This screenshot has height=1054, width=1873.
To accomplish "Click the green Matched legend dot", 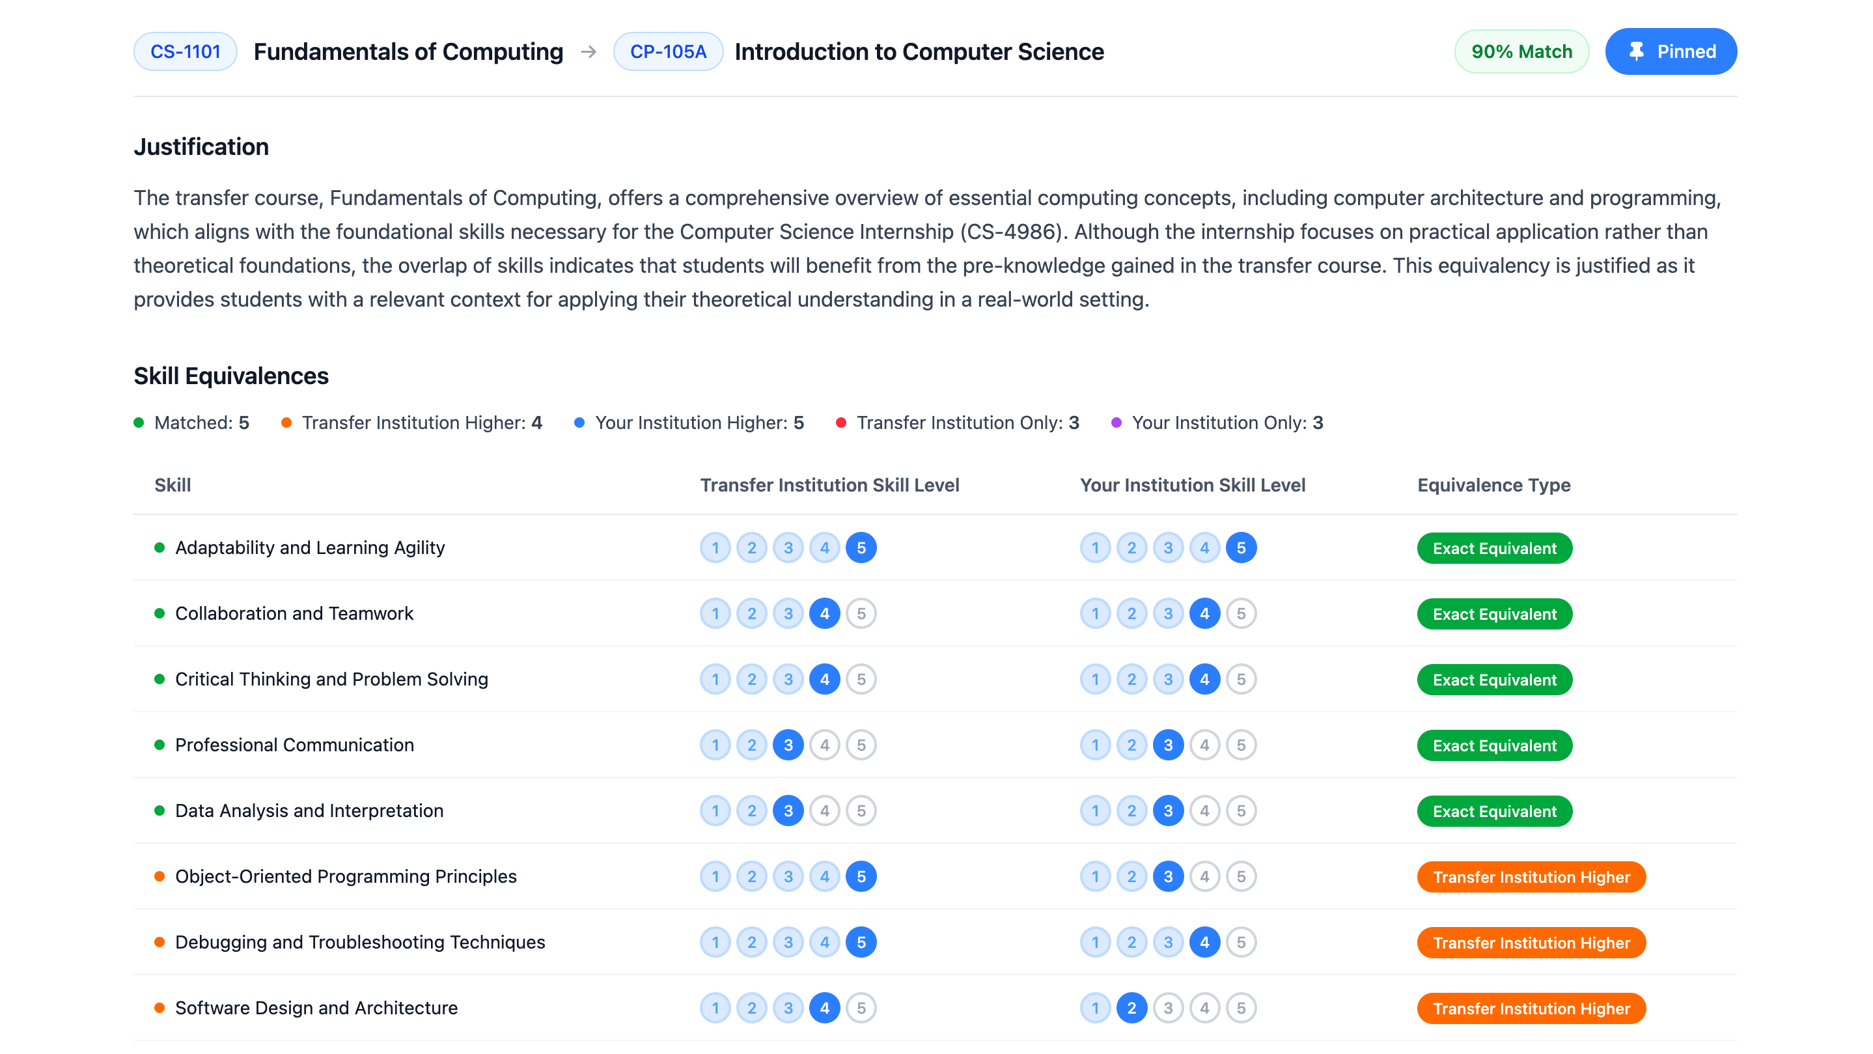I will click(x=138, y=423).
